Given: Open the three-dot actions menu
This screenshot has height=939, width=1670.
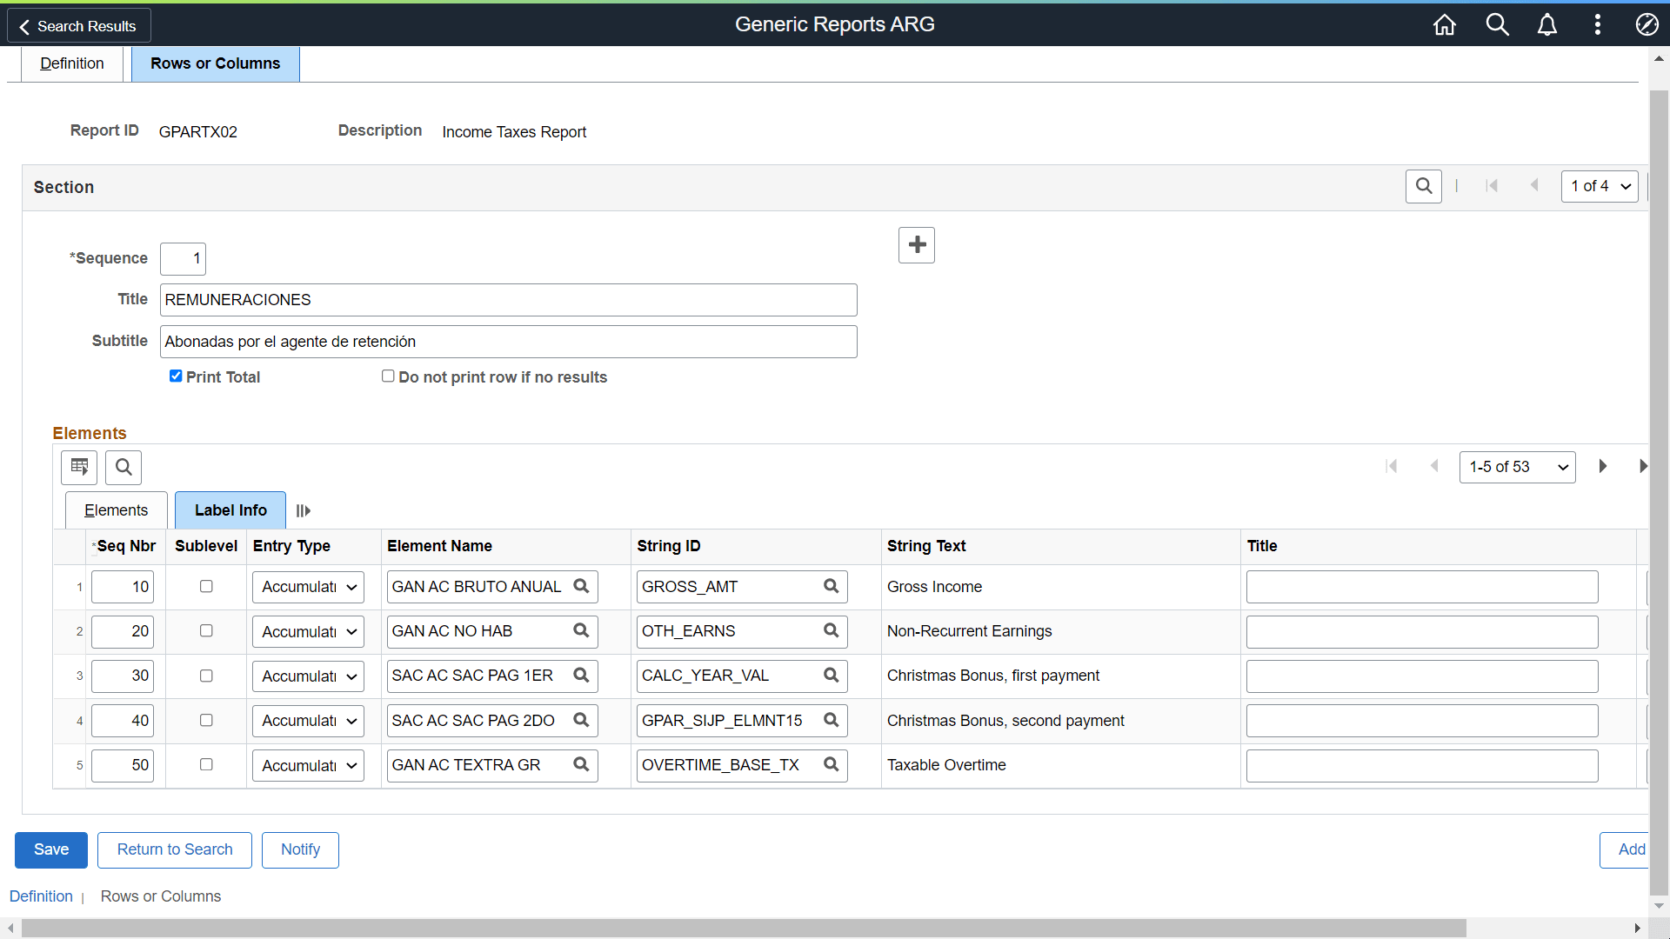Looking at the screenshot, I should click(1598, 24).
